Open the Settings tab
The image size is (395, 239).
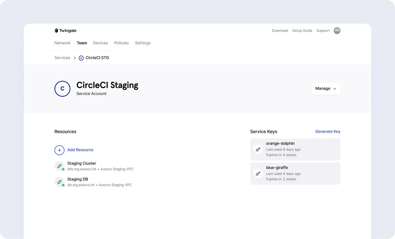pyautogui.click(x=143, y=43)
